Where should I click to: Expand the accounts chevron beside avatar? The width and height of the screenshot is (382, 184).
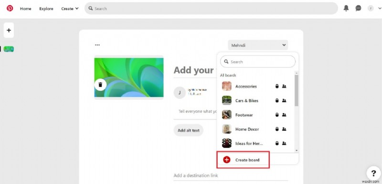coord(380,8)
